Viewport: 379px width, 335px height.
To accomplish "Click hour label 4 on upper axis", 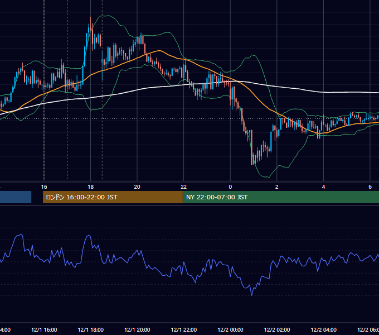I will (x=323, y=187).
